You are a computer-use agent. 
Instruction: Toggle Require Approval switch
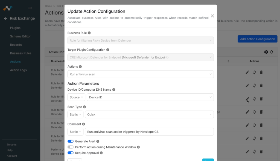pos(71,153)
